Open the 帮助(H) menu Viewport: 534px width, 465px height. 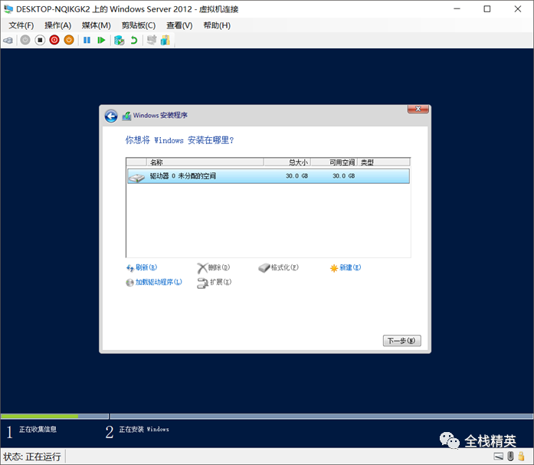tap(217, 25)
